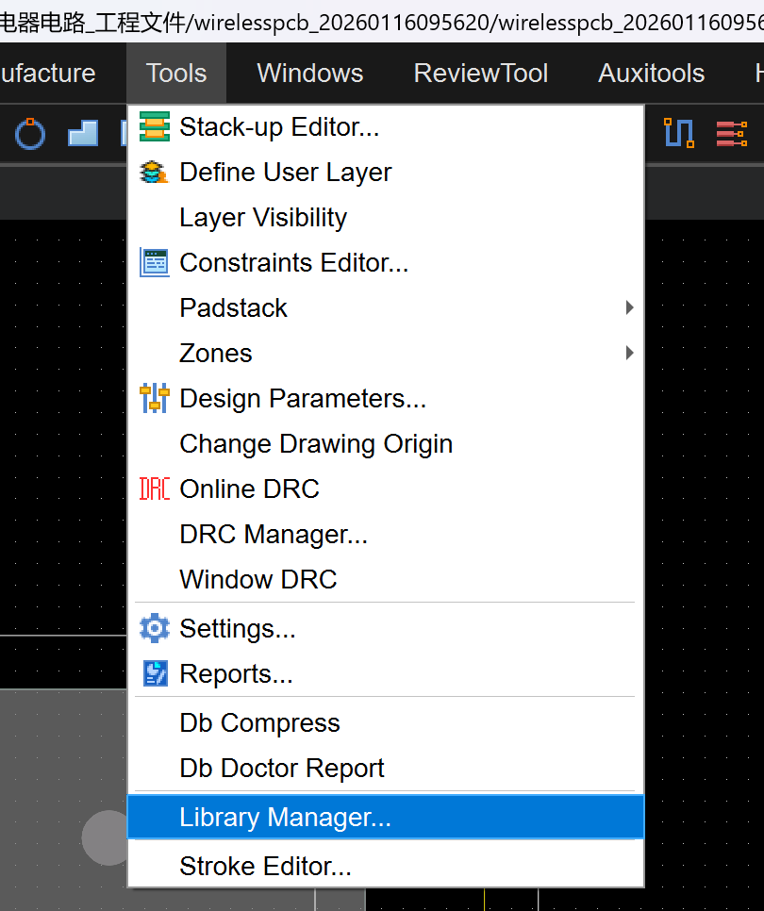Click the red bus lines toolbar icon
The image size is (764, 911).
point(731,134)
